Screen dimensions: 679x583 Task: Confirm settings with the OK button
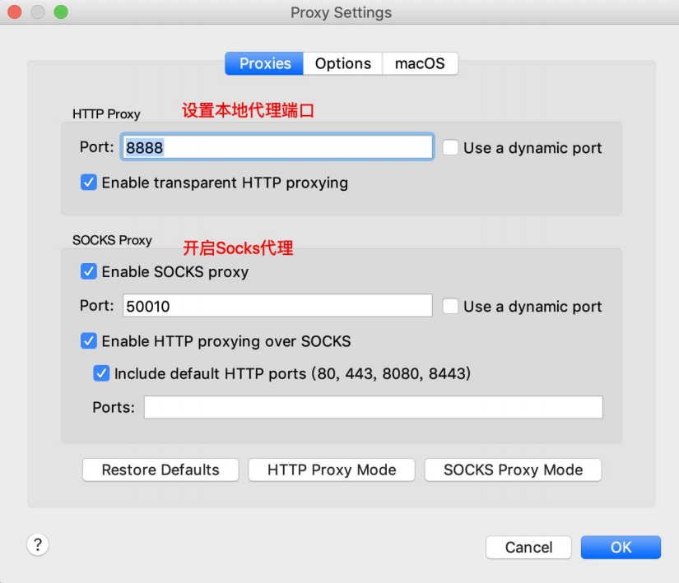(x=621, y=547)
